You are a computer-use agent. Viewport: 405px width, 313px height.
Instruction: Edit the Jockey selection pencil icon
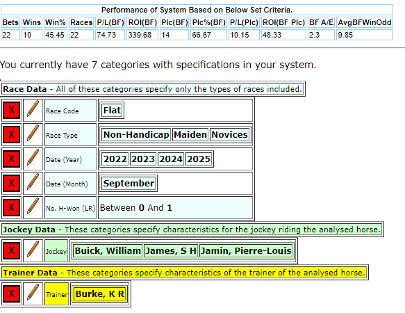pyautogui.click(x=33, y=250)
